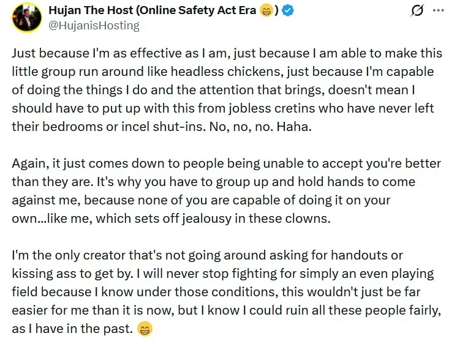457x344 pixels.
Task: Click the sentence No, no, no. Haha.
Action: pyautogui.click(x=260, y=127)
